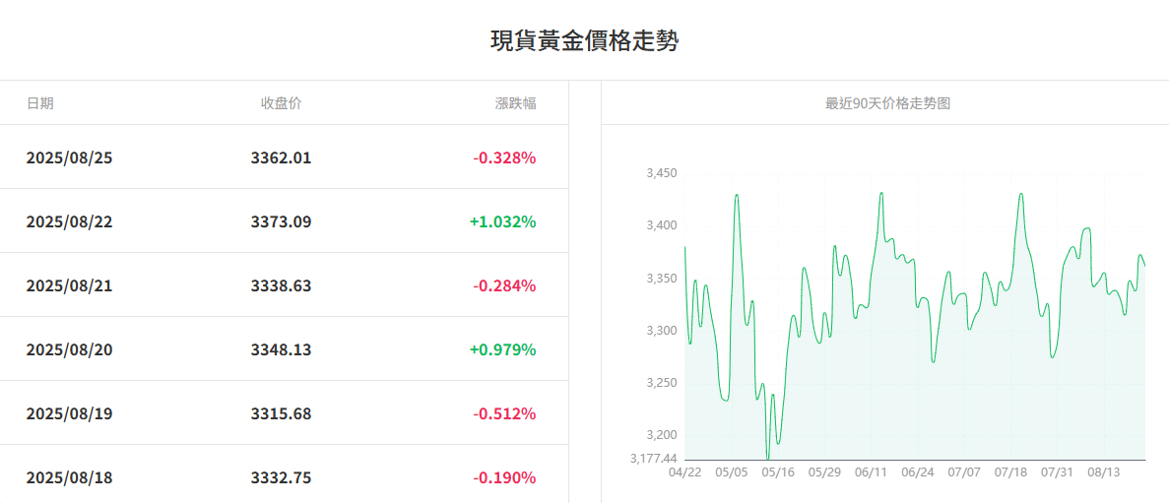Image resolution: width=1169 pixels, height=503 pixels.
Task: Select the 2025/08/18 date cell
Action: click(x=69, y=477)
